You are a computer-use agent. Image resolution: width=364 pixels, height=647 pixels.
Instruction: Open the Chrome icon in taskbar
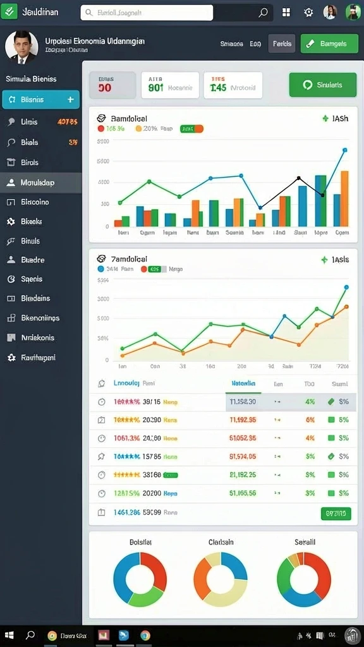pyautogui.click(x=145, y=636)
